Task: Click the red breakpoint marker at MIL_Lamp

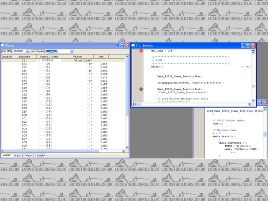Action: tap(141, 51)
